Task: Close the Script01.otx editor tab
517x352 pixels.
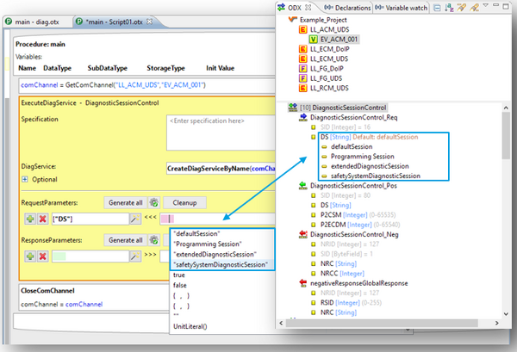Action: pyautogui.click(x=149, y=22)
